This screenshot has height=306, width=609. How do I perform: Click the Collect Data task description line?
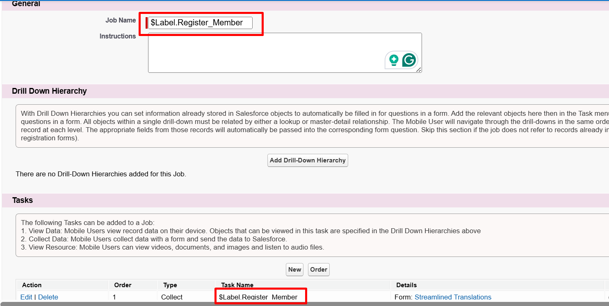point(154,239)
